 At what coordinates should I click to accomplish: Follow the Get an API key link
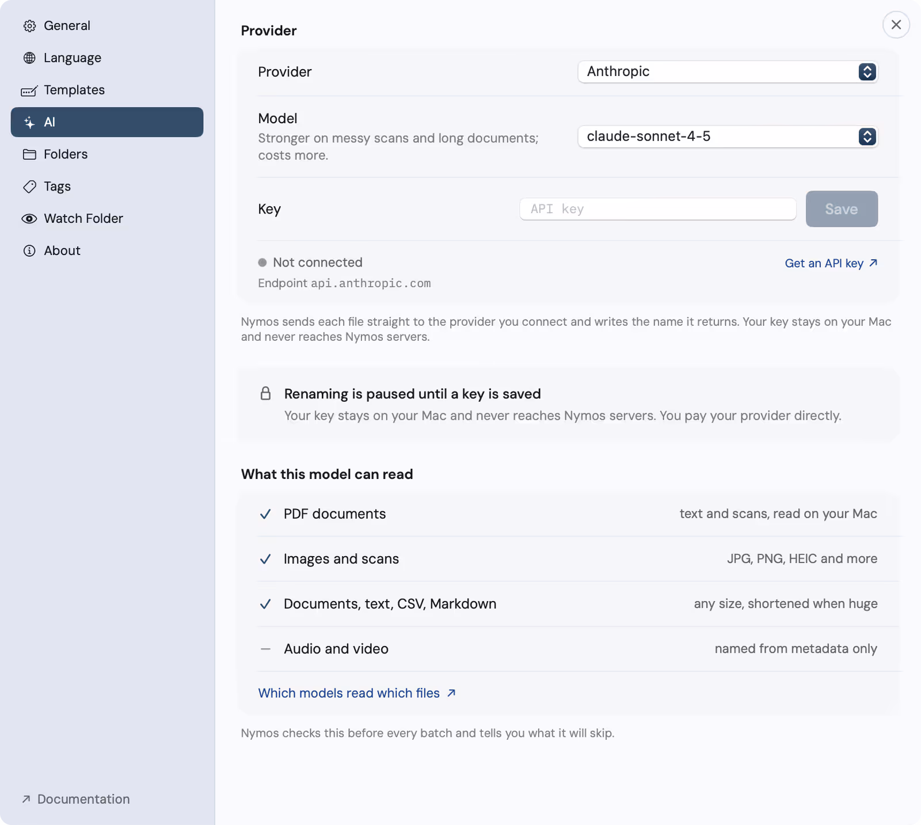point(831,263)
